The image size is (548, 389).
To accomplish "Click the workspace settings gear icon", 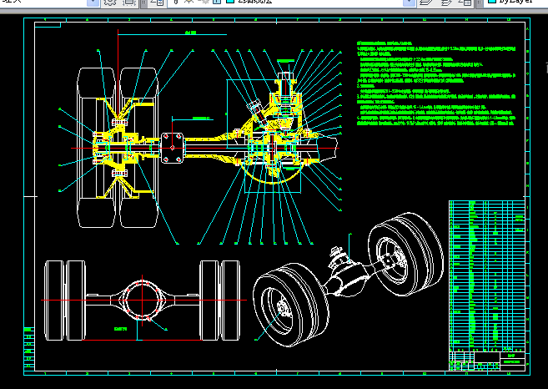I will (x=110, y=3).
